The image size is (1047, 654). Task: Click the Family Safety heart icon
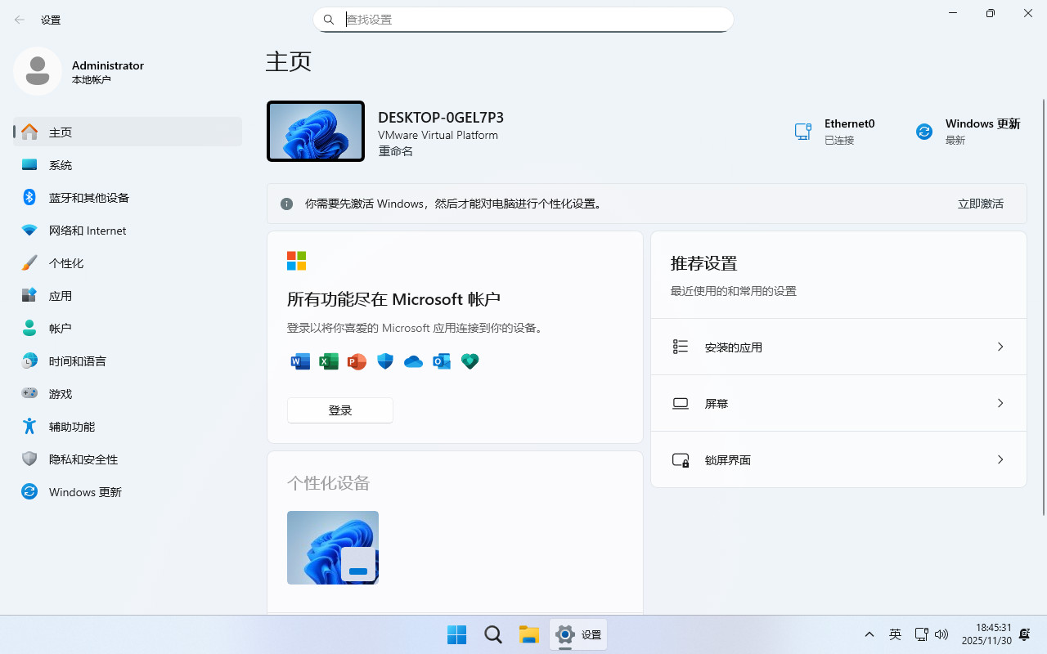click(470, 361)
